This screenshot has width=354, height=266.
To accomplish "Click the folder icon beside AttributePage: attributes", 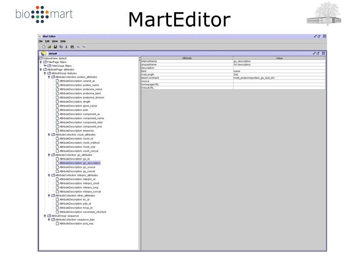I will 45,69.
